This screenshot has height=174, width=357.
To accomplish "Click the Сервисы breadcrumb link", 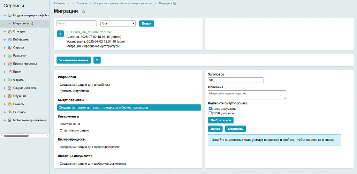I will 82,3.
